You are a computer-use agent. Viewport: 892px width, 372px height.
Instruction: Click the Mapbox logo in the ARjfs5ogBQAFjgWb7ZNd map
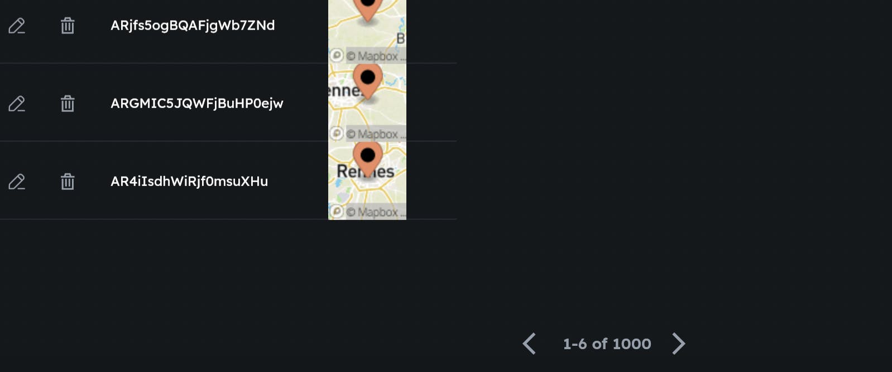(336, 56)
